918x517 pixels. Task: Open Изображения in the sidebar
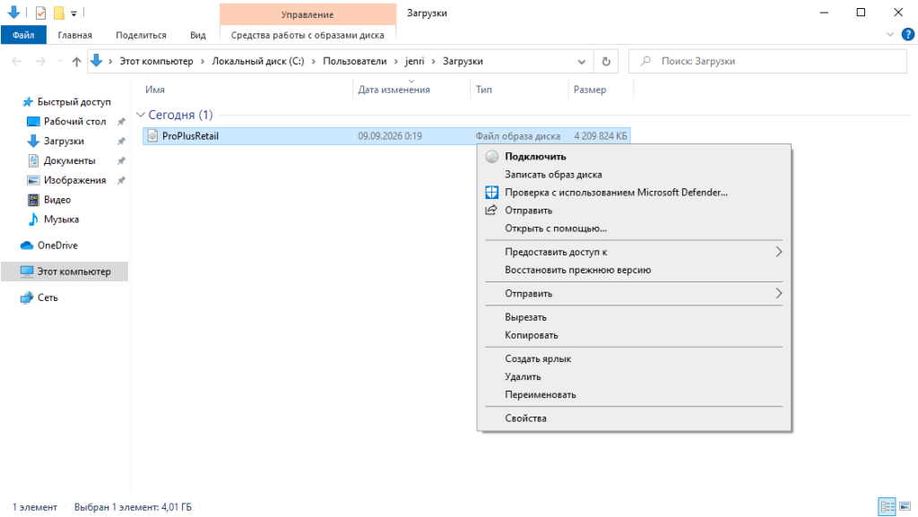(75, 180)
